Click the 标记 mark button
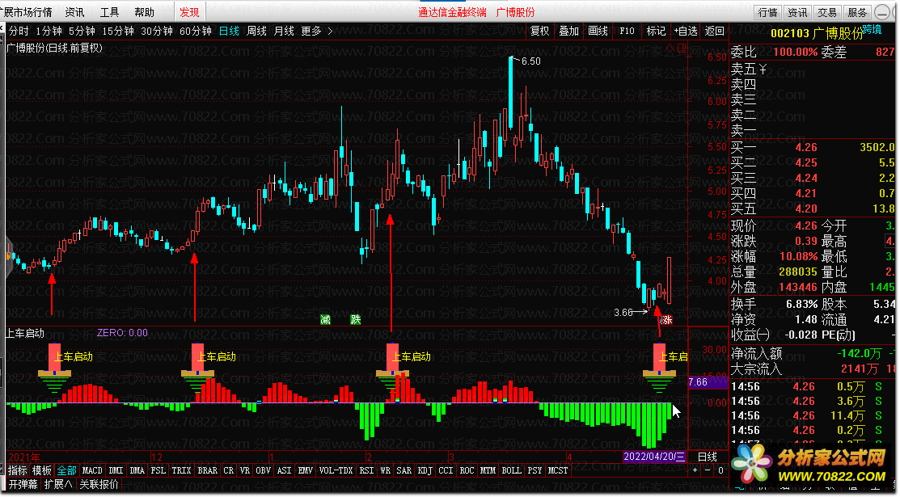 (x=656, y=31)
